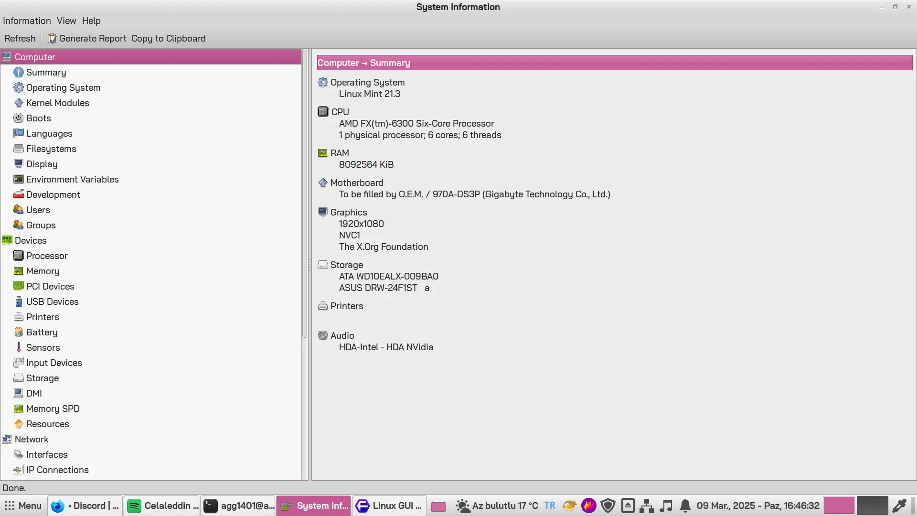This screenshot has width=917, height=516.
Task: Click the Refresh button
Action: (20, 38)
